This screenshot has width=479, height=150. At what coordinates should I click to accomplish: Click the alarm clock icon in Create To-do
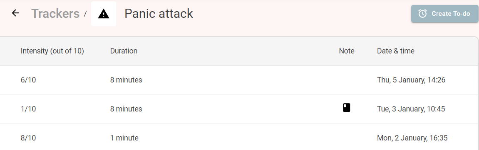click(x=422, y=14)
